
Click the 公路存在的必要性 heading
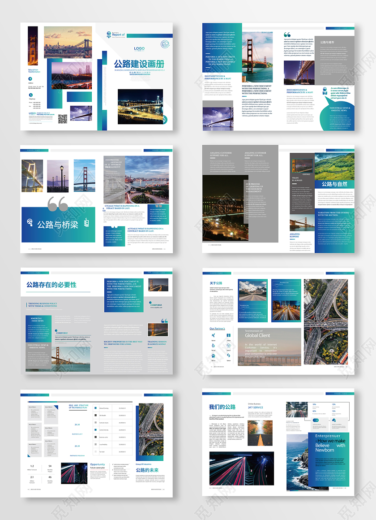[x=51, y=285]
